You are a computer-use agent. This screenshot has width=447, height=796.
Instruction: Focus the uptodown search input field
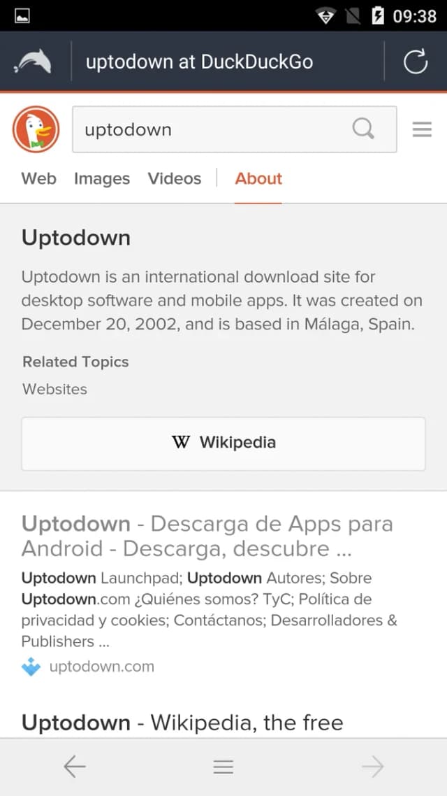[x=235, y=129]
